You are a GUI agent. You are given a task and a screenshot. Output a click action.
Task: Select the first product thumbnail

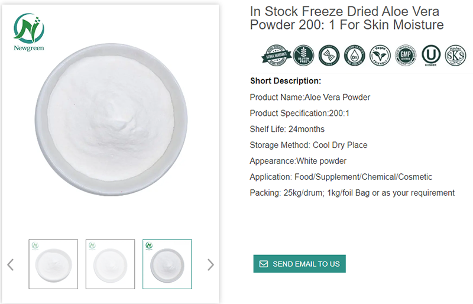pyautogui.click(x=53, y=264)
